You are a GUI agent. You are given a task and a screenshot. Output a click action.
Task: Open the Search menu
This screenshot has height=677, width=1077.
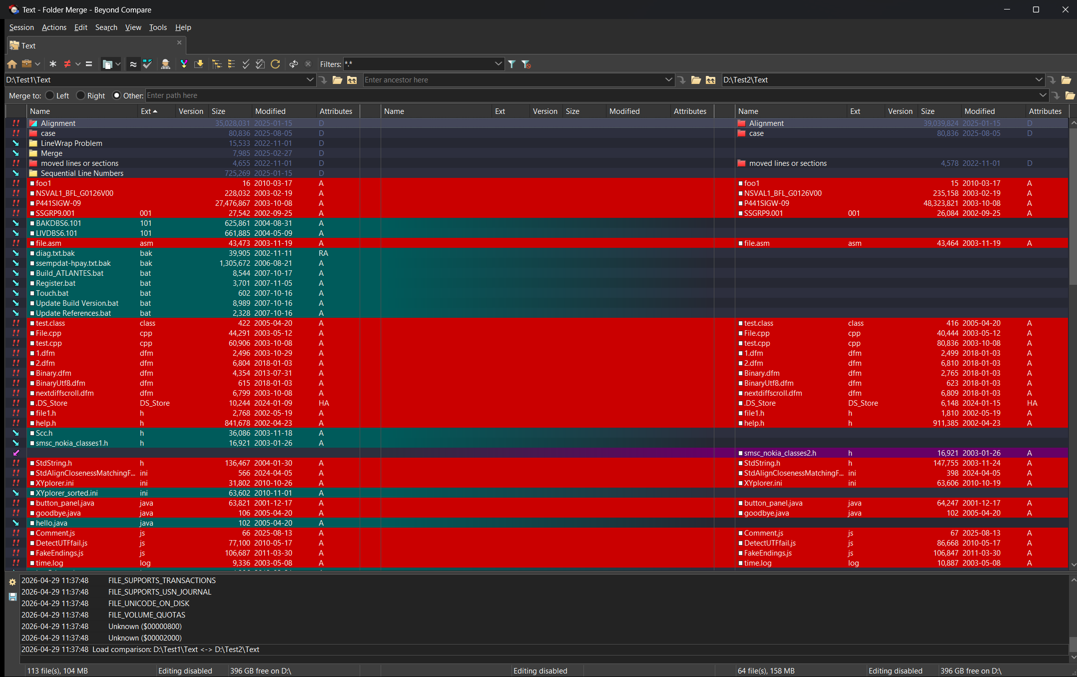[106, 27]
